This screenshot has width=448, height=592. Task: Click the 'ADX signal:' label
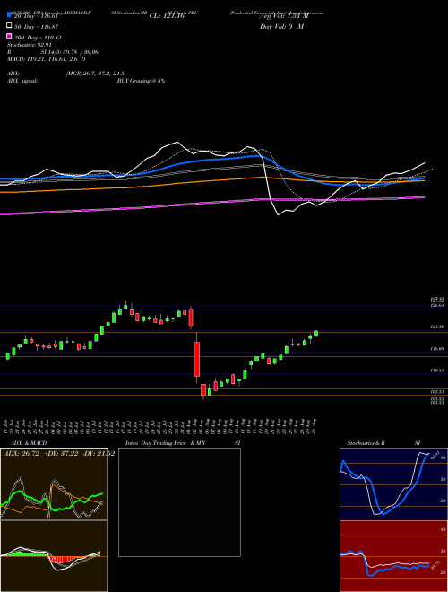pos(22,81)
